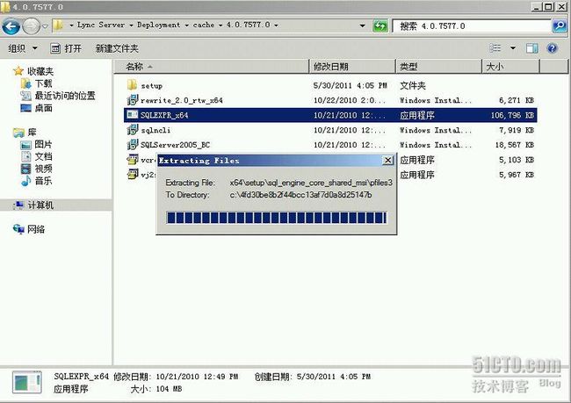
Task: Click the setup folder name
Action: pos(151,86)
